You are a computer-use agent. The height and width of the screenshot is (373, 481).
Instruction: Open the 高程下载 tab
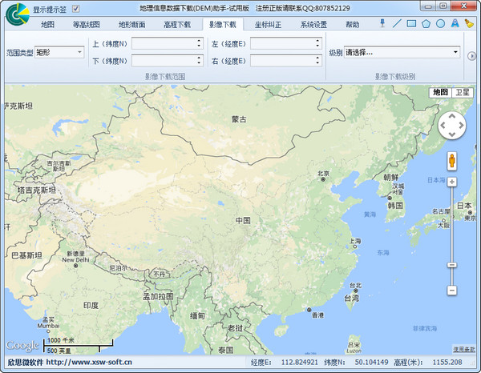click(177, 25)
